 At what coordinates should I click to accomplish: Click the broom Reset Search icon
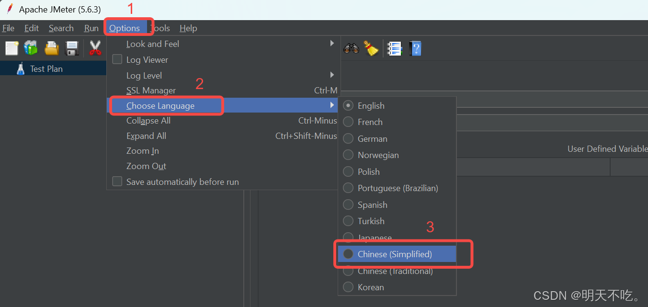[x=371, y=48]
